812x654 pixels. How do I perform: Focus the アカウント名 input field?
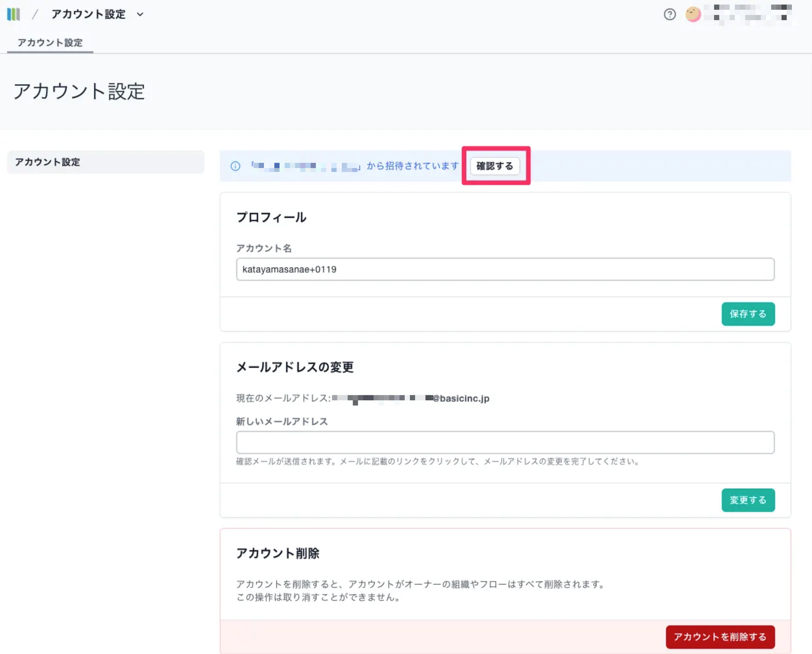505,269
